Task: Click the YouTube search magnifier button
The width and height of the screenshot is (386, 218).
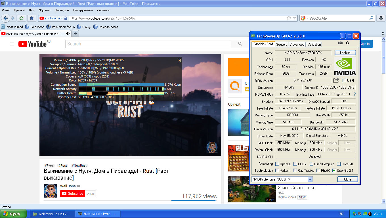Action: [240, 44]
